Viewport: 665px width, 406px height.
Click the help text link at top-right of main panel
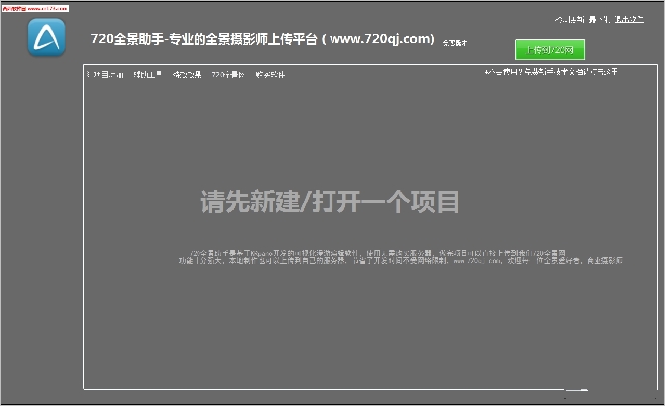click(x=551, y=72)
